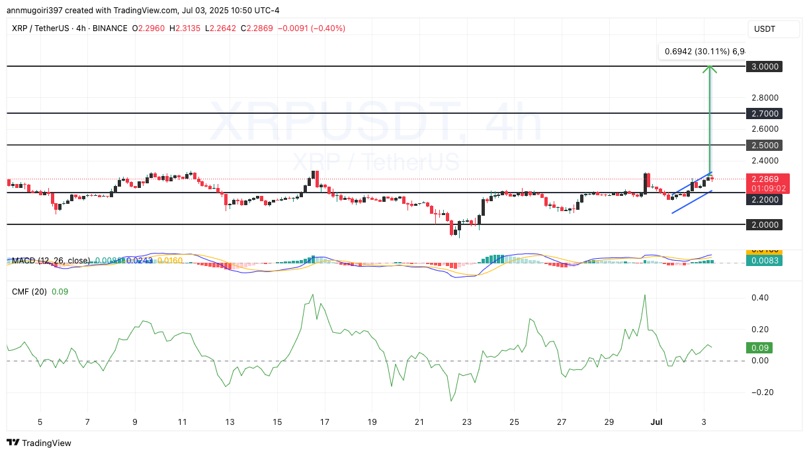809x454 pixels.
Task: Click the 29 date on the time axis
Action: [x=609, y=422]
